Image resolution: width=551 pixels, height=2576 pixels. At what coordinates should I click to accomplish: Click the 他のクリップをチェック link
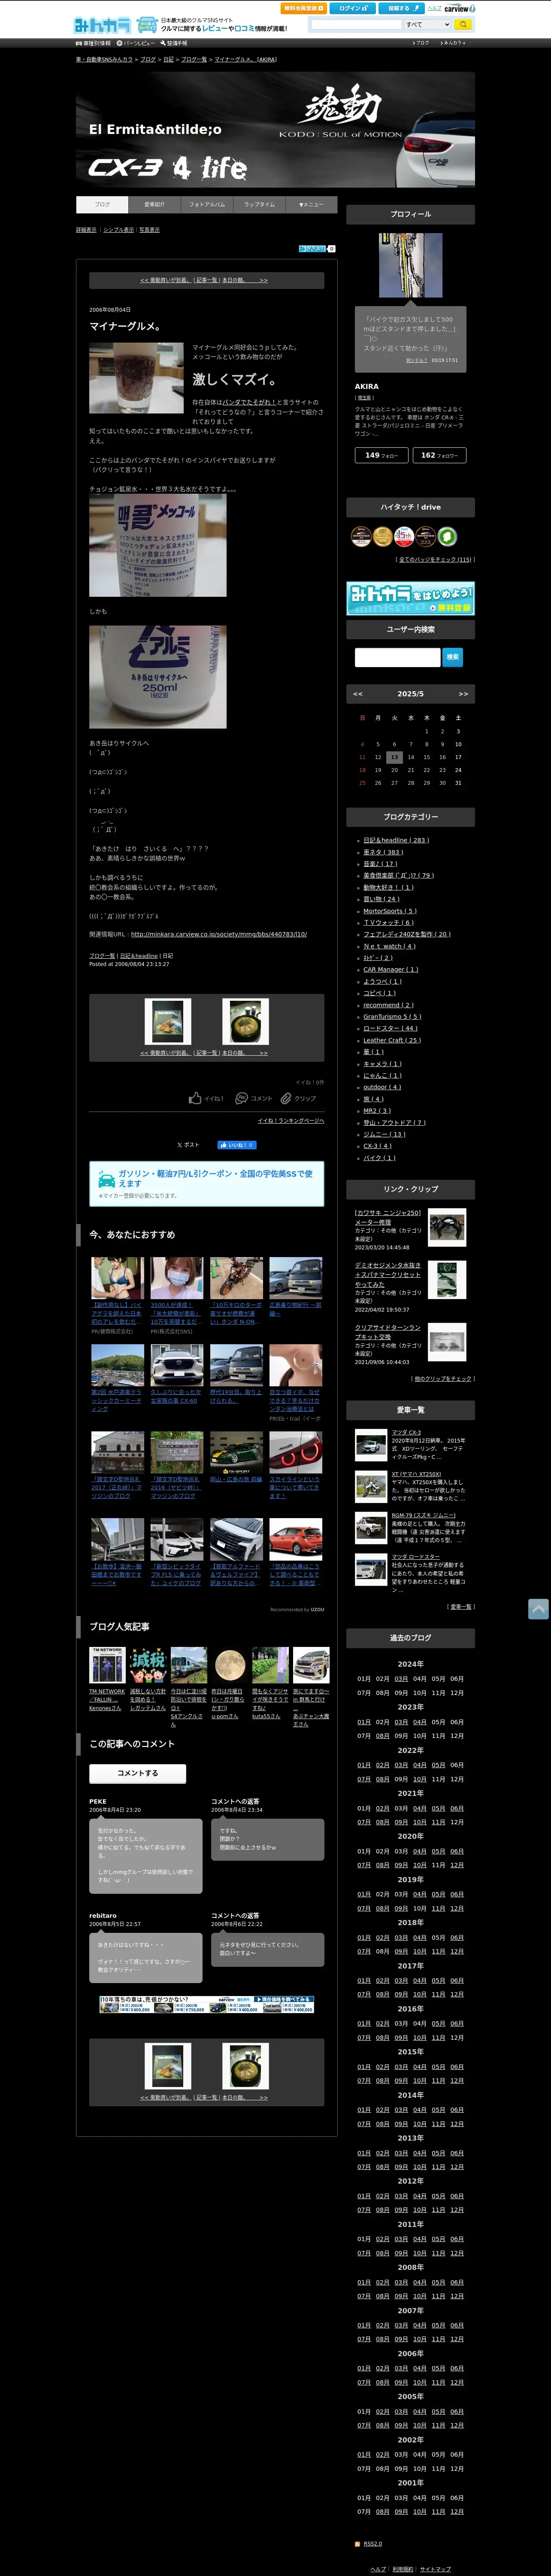click(443, 1378)
